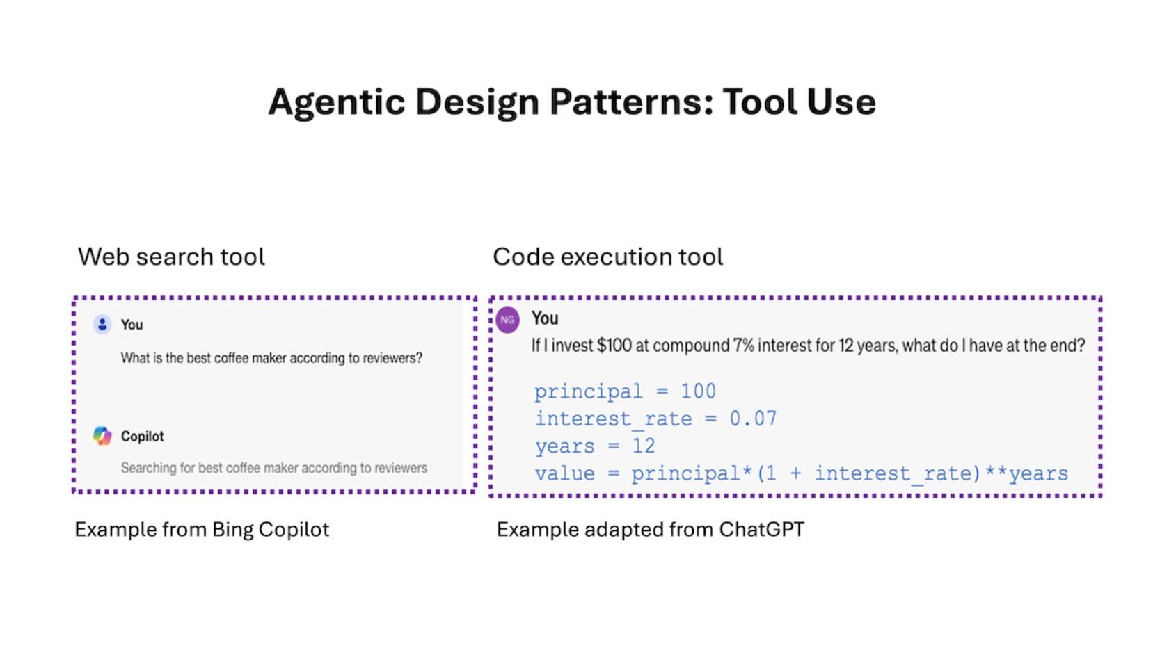Click the Code execution tool heading
Viewport: 1169px width, 657px height.
[607, 257]
